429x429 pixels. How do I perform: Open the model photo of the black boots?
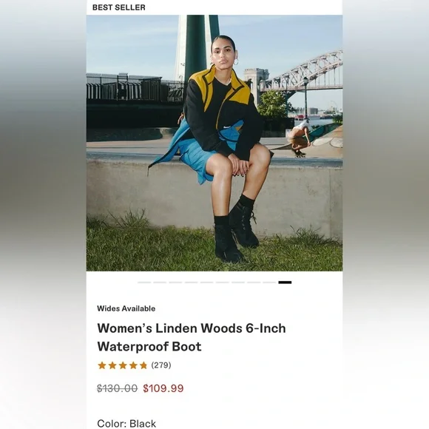pyautogui.click(x=214, y=143)
